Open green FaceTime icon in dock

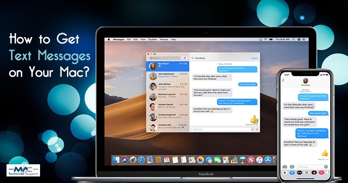[217, 159]
